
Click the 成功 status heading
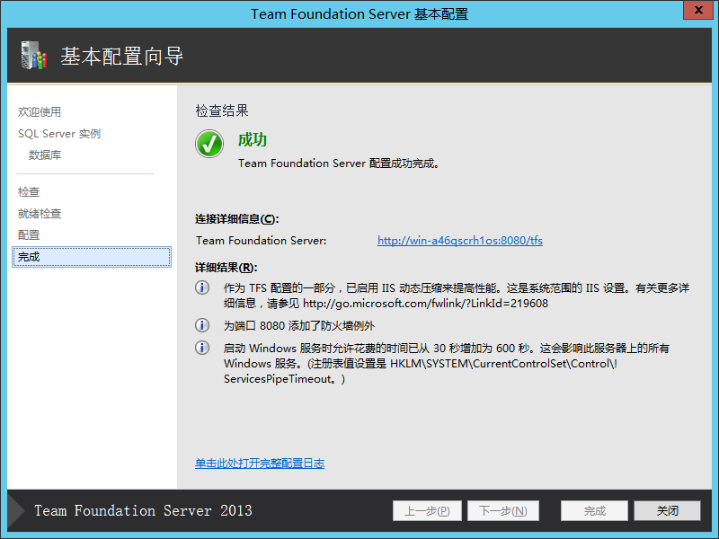click(x=253, y=139)
